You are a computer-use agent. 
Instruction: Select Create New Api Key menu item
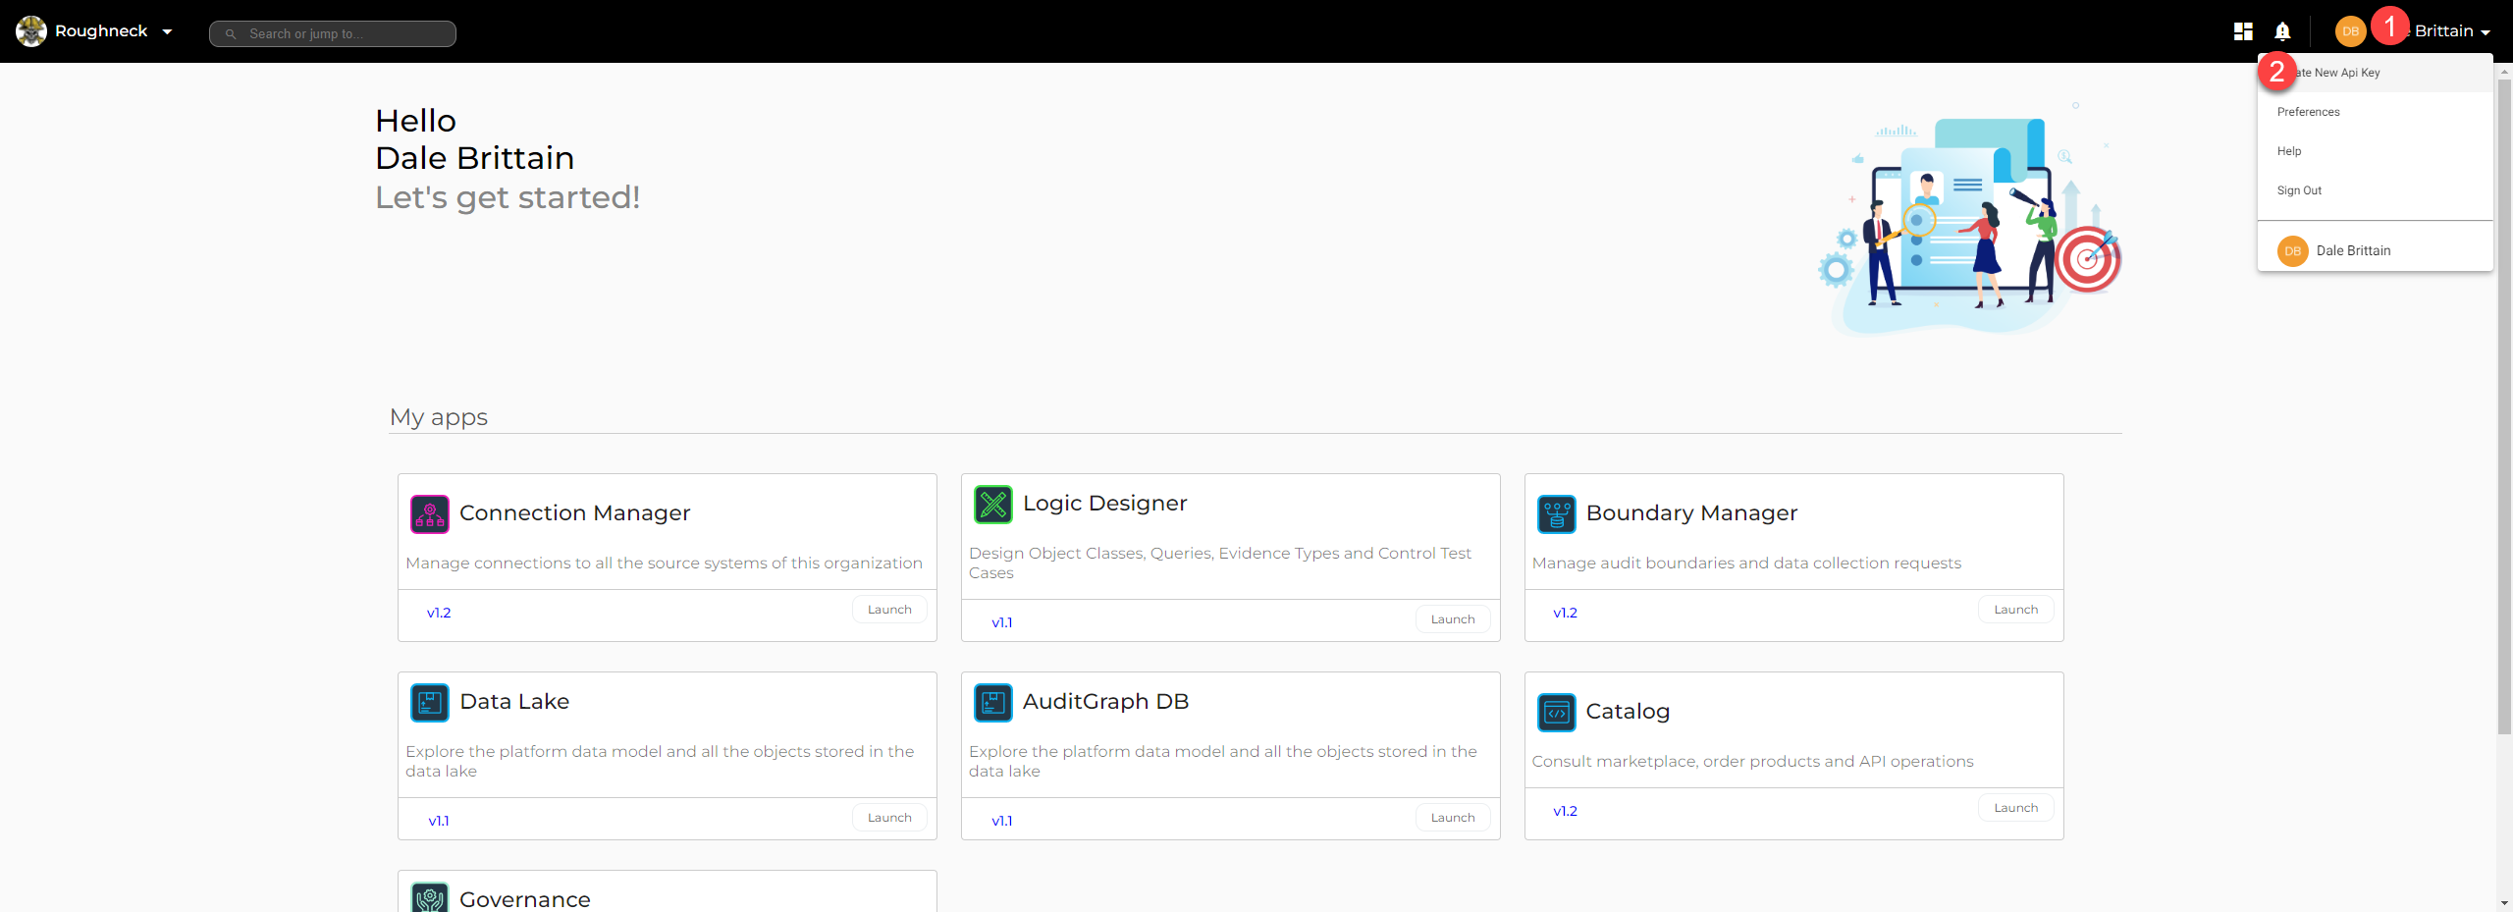(2344, 73)
